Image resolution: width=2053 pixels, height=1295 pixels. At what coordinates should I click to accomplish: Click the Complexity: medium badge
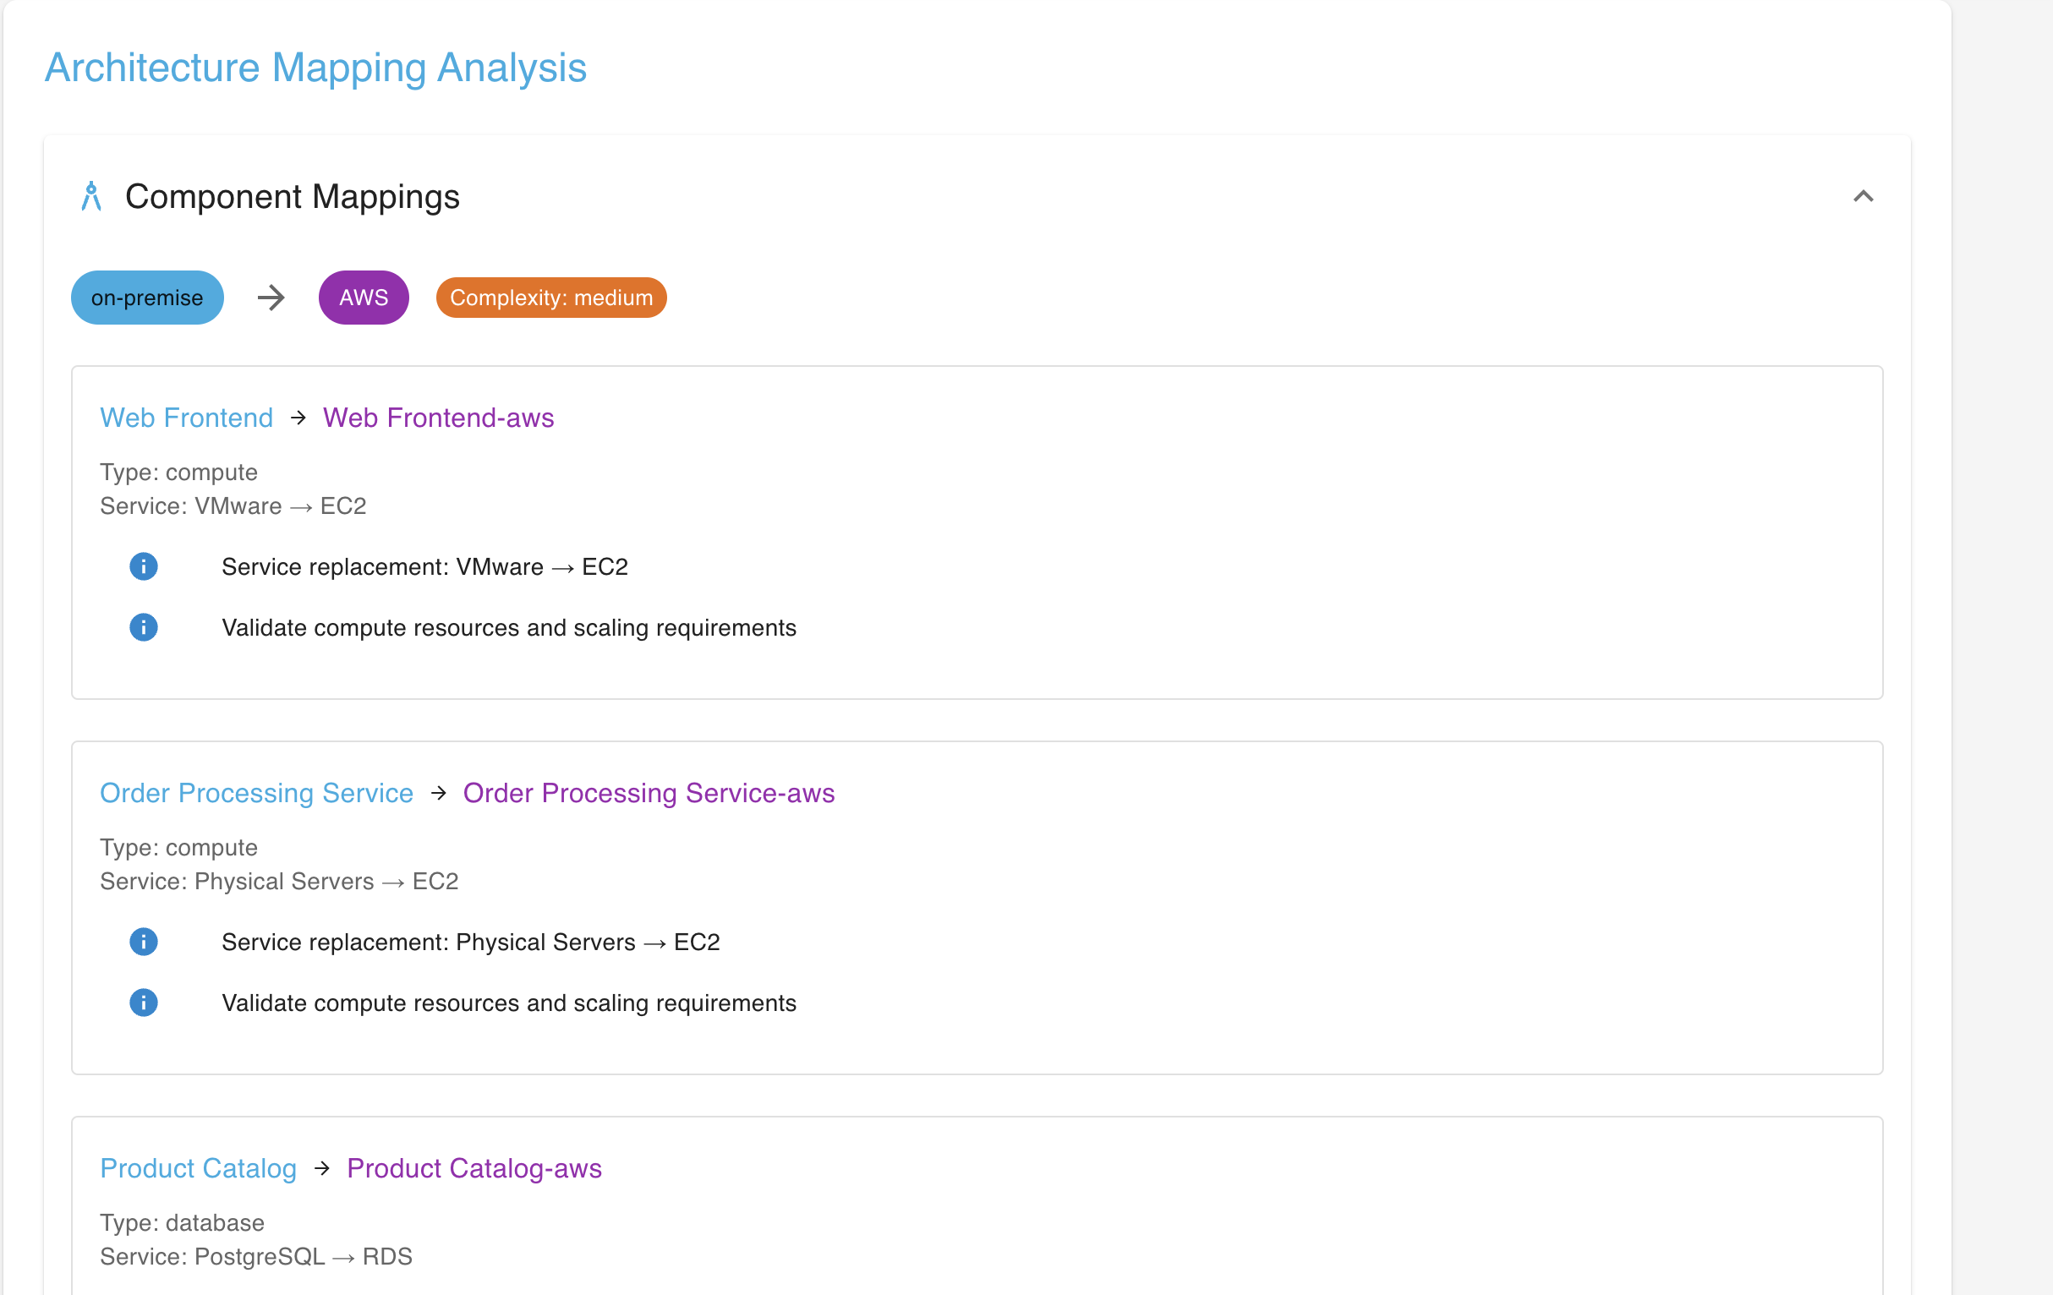(550, 298)
